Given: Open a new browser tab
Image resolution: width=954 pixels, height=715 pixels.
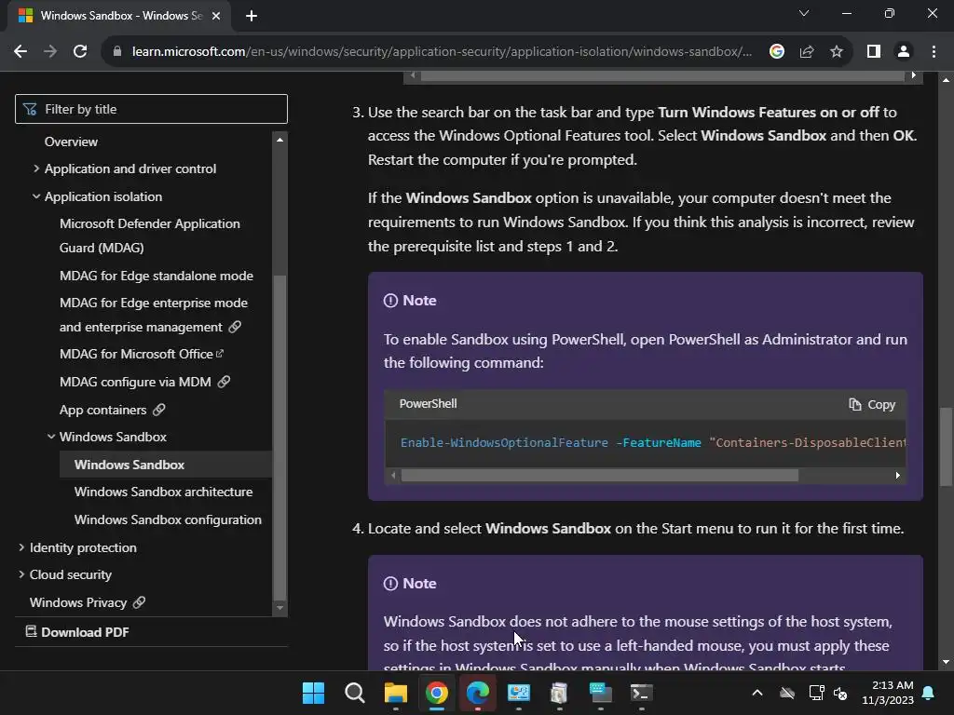Looking at the screenshot, I should [252, 16].
